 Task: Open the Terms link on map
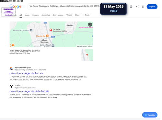(x=90, y=46)
